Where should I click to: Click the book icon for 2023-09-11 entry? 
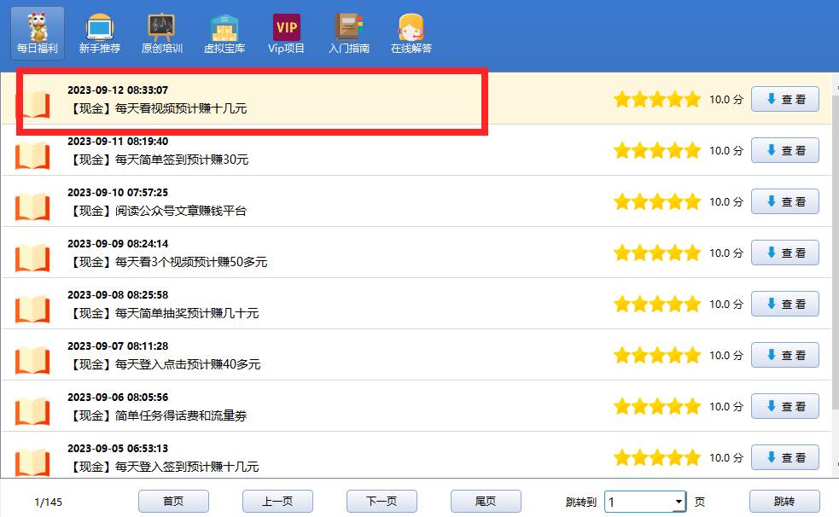pos(32,155)
